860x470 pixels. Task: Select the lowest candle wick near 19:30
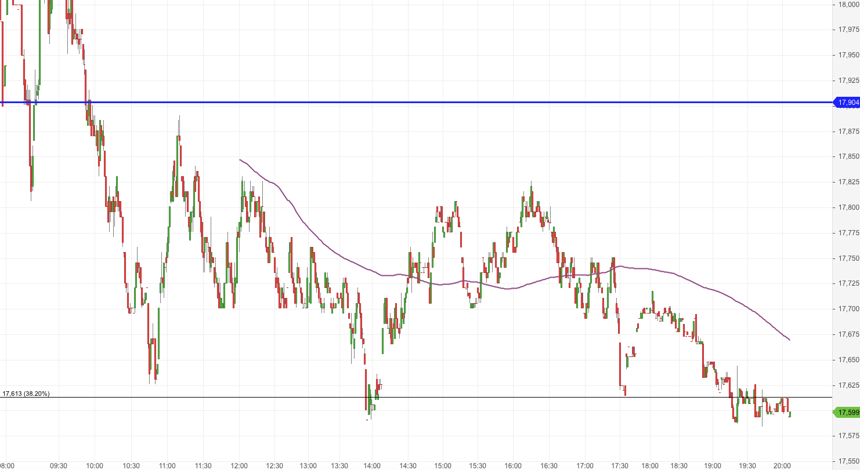pos(763,427)
